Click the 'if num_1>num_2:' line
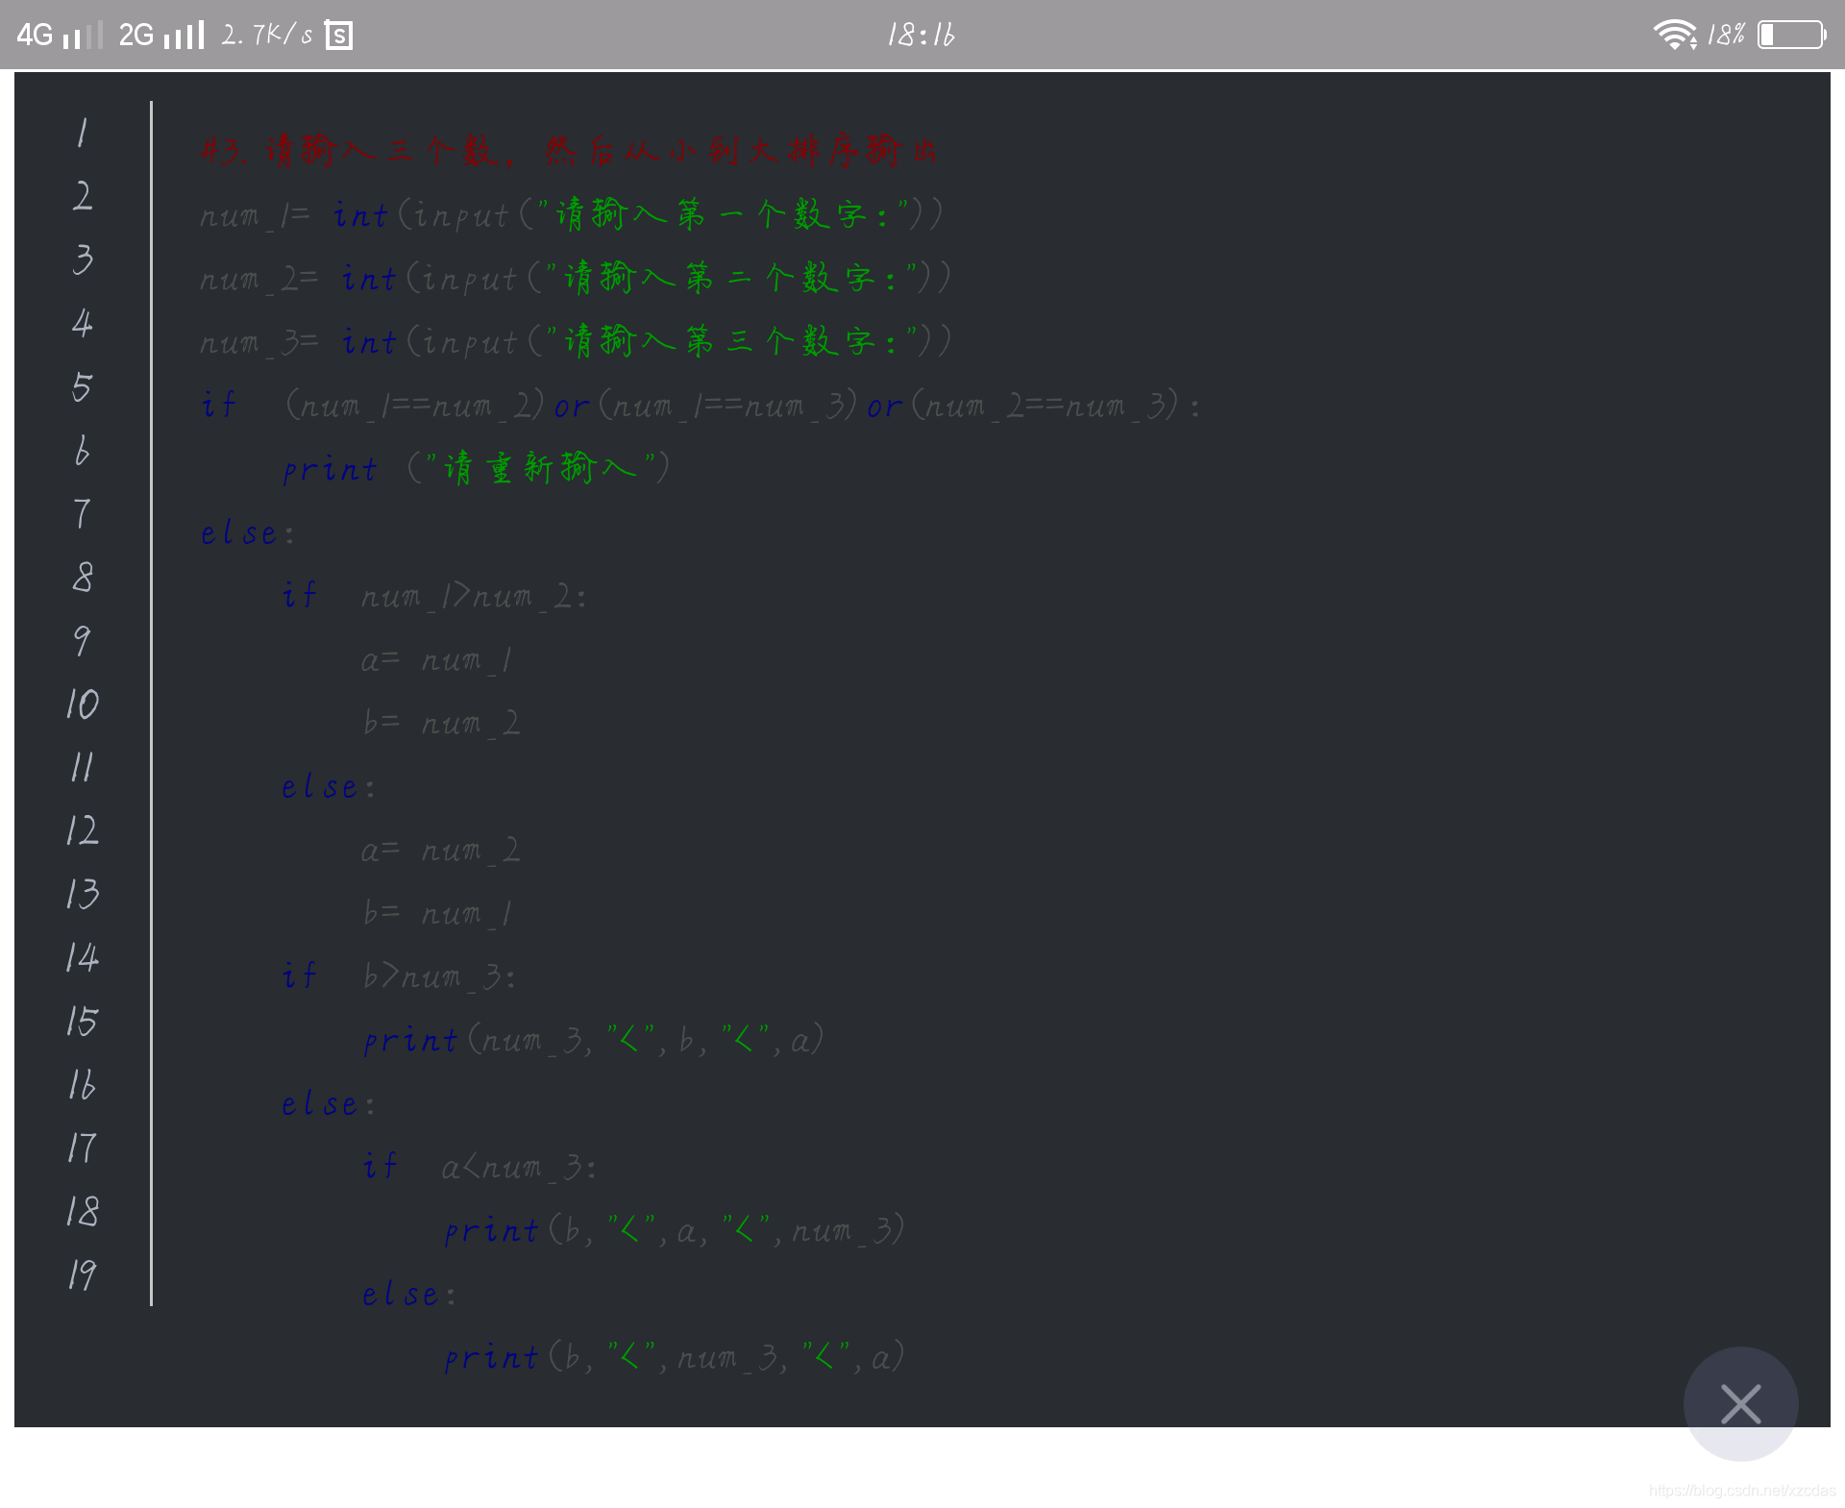1845x1508 pixels. pyautogui.click(x=434, y=596)
